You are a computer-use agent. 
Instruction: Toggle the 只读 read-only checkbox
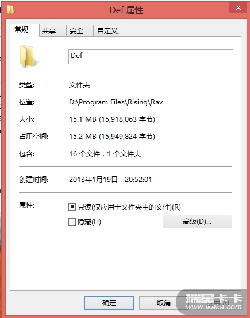(72, 207)
